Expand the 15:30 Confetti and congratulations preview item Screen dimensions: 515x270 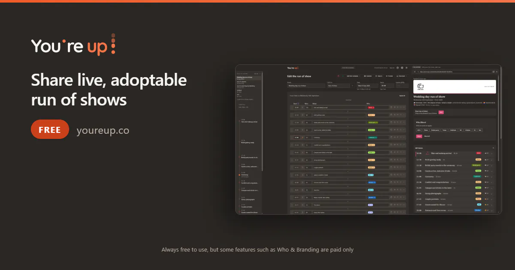click(x=491, y=182)
